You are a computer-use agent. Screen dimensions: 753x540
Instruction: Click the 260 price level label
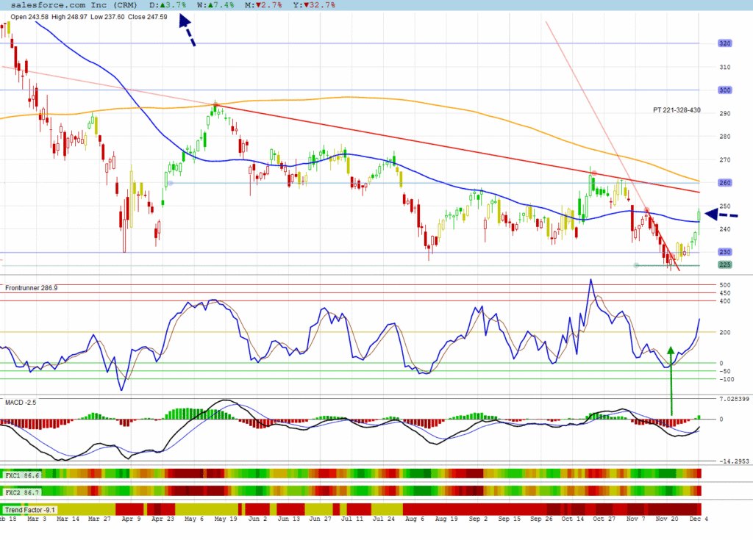725,182
